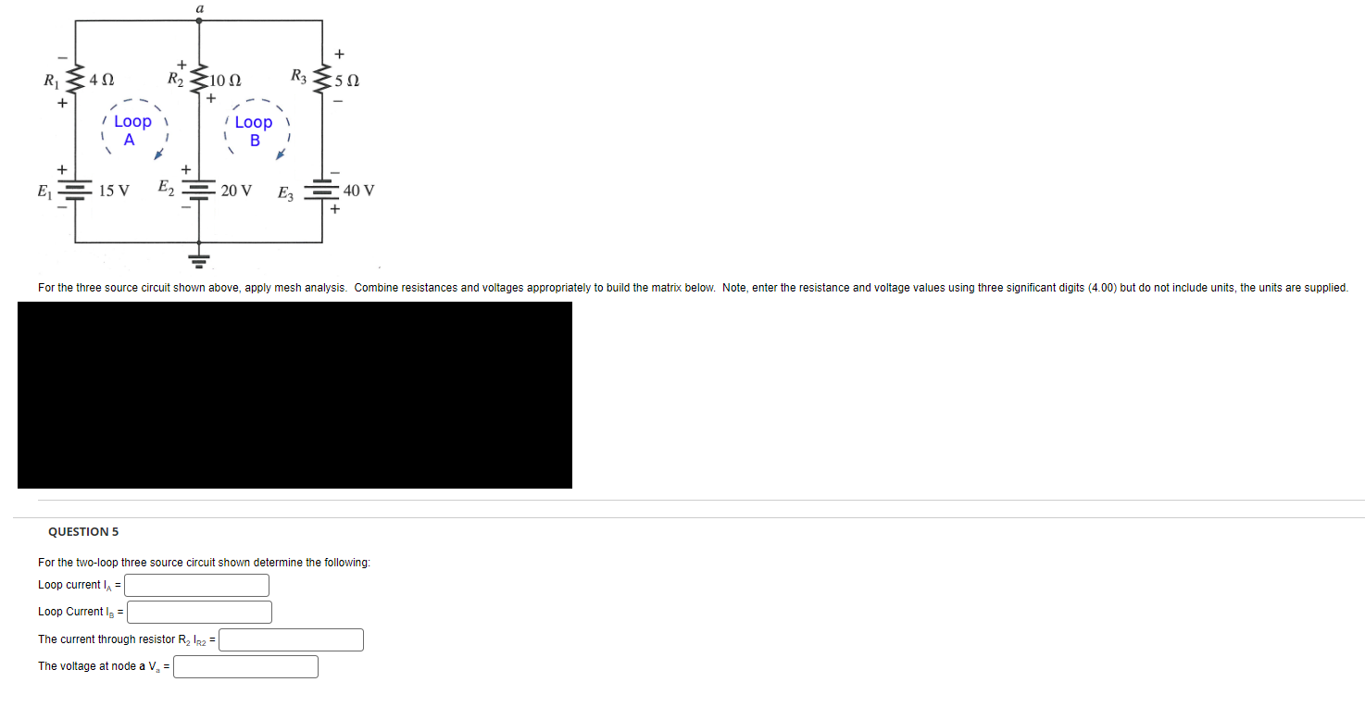Screen dimensions: 1365x707
Task: Focus the IR2 resistor current input box
Action: coord(292,639)
